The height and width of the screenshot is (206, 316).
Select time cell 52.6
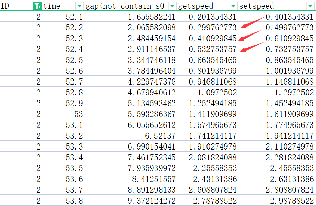[63, 71]
